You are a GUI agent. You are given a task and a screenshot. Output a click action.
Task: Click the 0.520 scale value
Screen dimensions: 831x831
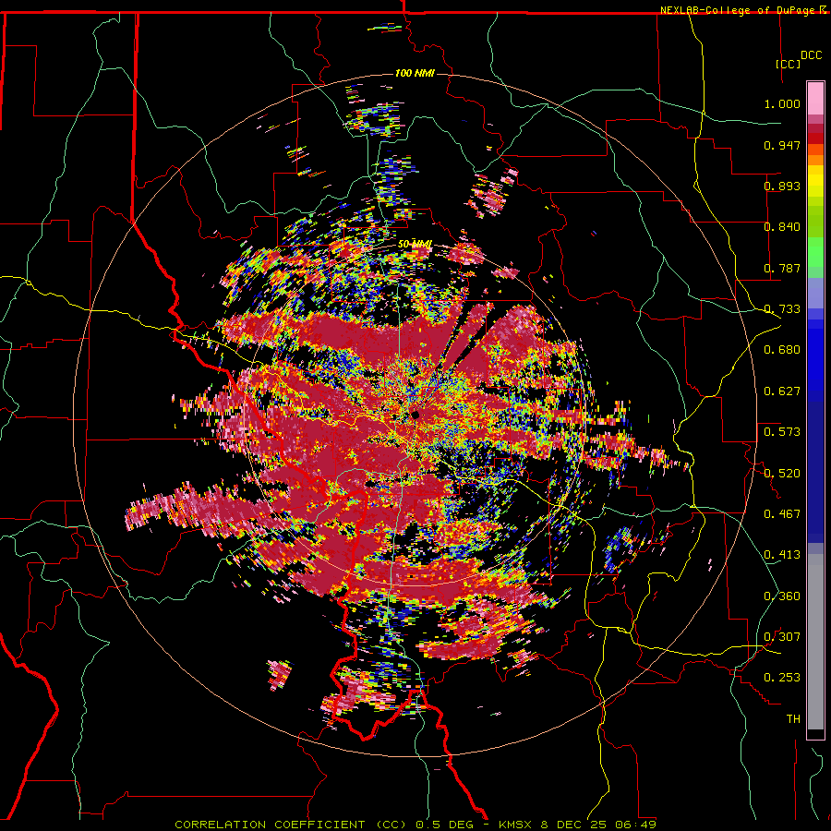[x=782, y=473]
